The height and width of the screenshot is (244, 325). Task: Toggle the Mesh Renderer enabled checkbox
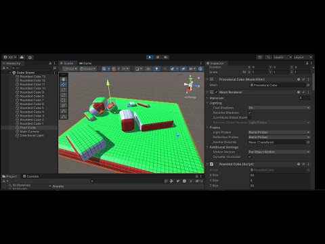217,92
